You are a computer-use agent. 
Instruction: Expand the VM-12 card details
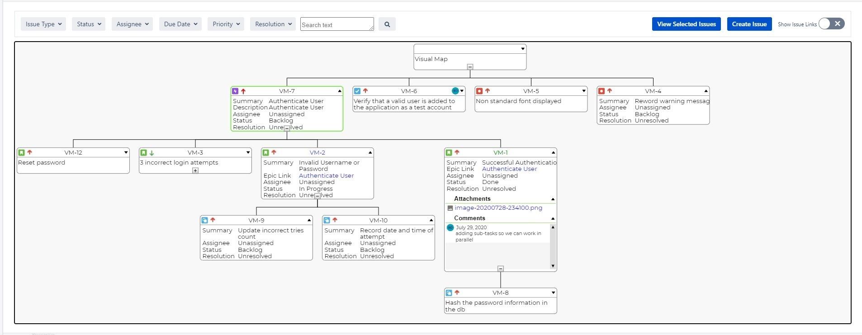click(126, 153)
